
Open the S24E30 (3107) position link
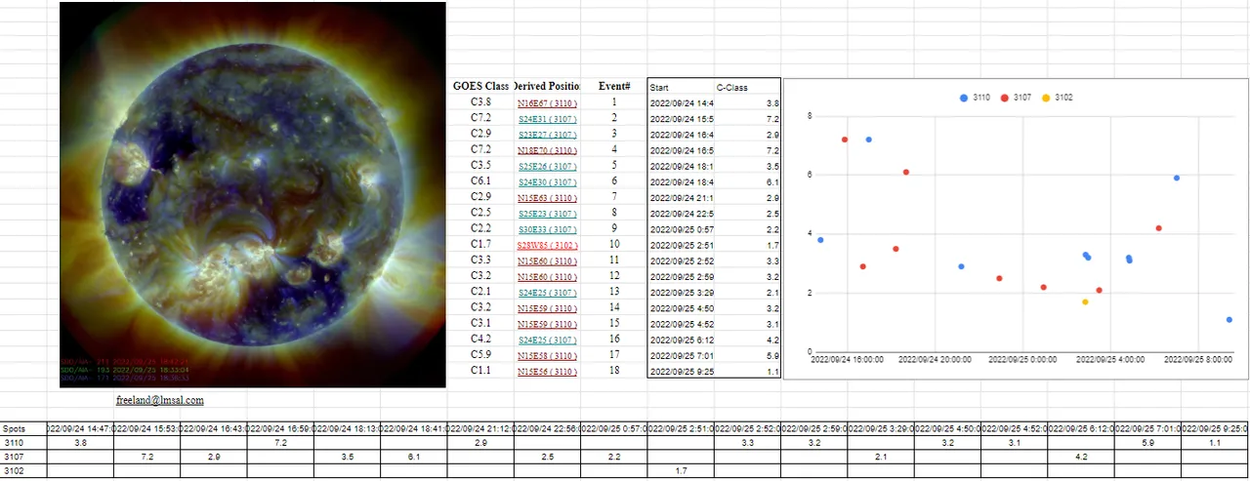547,181
